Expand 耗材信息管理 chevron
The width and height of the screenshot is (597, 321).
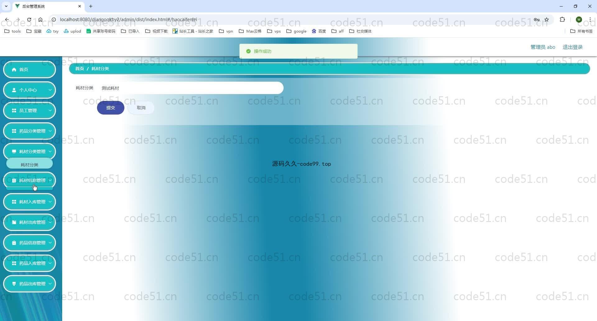click(50, 180)
